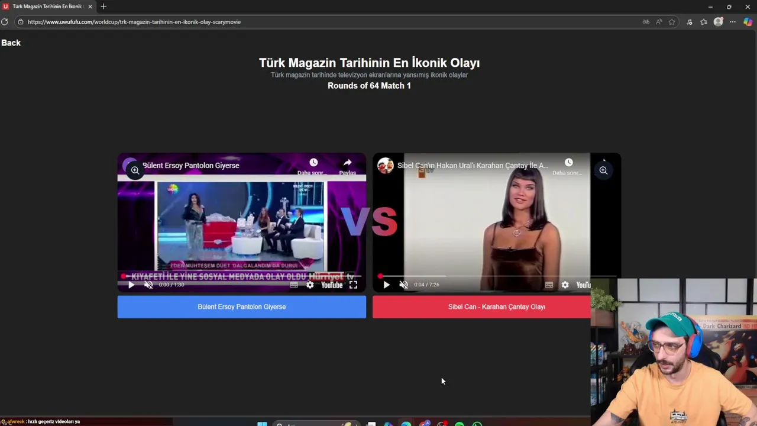Toggle subtitles on the Bülent Ersoy video
The height and width of the screenshot is (426, 757).
(x=294, y=285)
